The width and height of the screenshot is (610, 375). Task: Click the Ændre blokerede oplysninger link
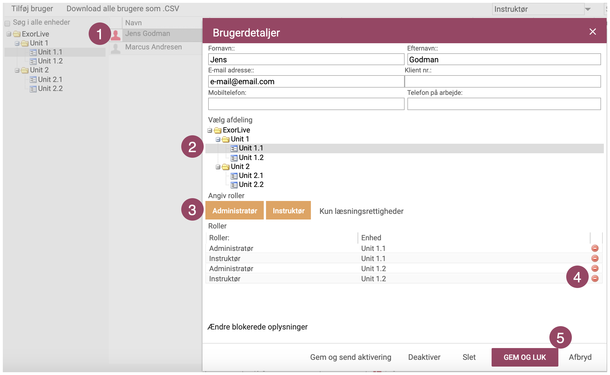click(x=257, y=327)
